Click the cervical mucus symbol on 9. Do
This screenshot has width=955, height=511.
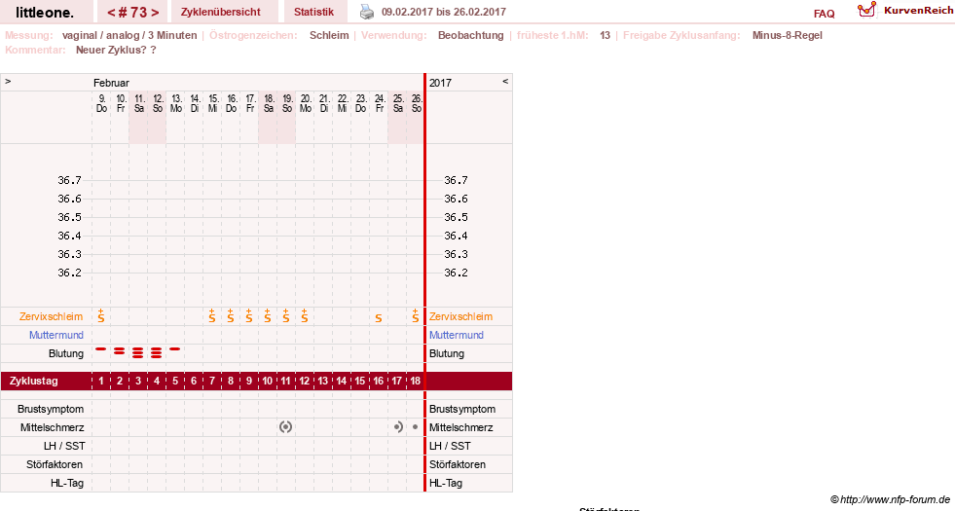(x=101, y=316)
